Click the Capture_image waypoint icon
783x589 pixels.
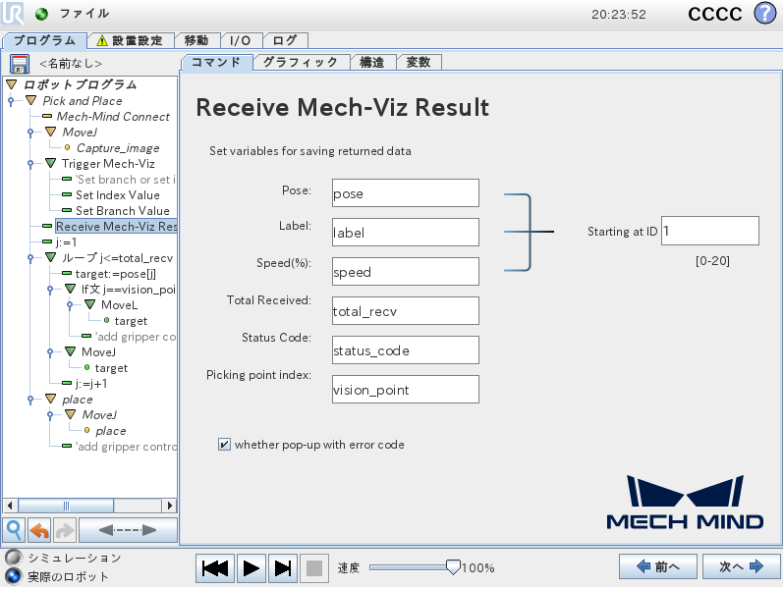click(68, 148)
